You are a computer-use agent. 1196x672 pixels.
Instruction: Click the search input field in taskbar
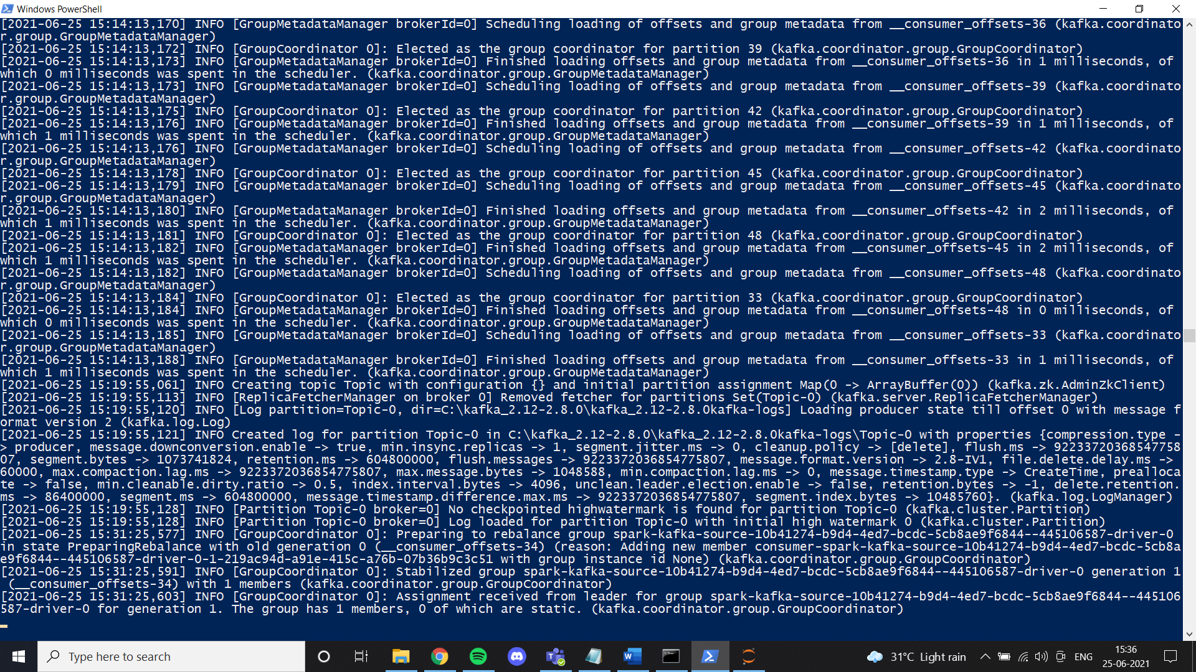tap(173, 656)
